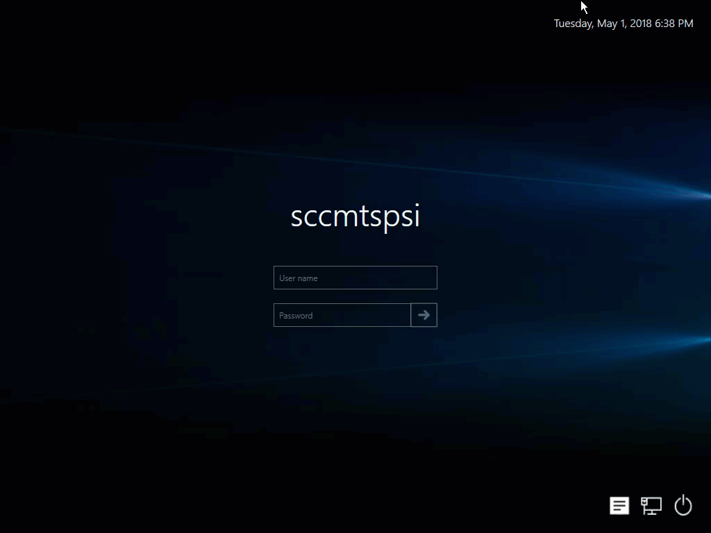Click the date and time display
Viewport: 711px width, 533px height.
[623, 24]
